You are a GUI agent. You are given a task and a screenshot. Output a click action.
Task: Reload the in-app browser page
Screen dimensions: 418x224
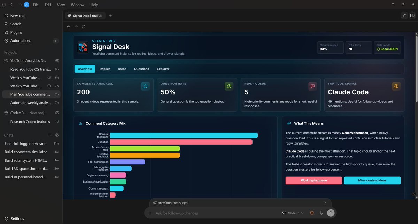pyautogui.click(x=84, y=27)
